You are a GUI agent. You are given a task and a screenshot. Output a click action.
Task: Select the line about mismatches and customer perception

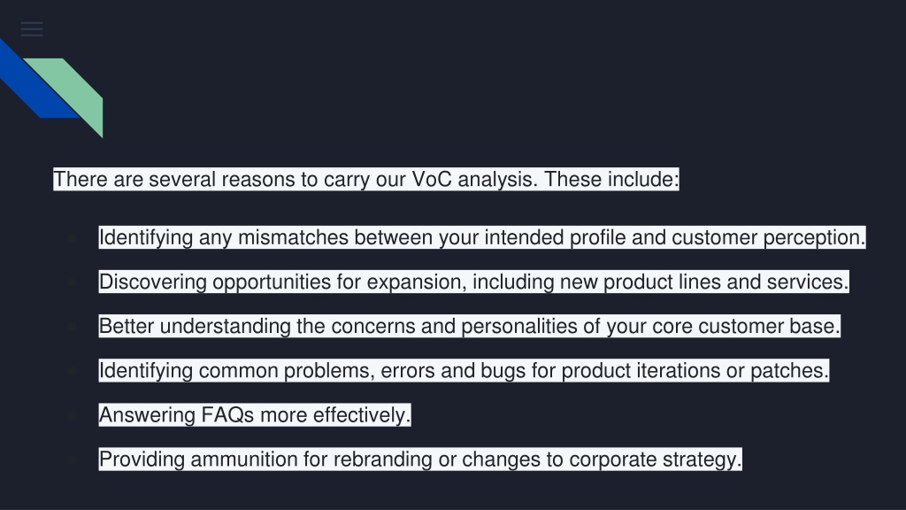(482, 237)
